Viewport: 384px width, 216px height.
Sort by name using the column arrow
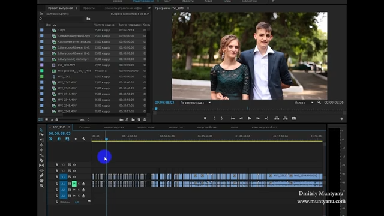point(55,25)
